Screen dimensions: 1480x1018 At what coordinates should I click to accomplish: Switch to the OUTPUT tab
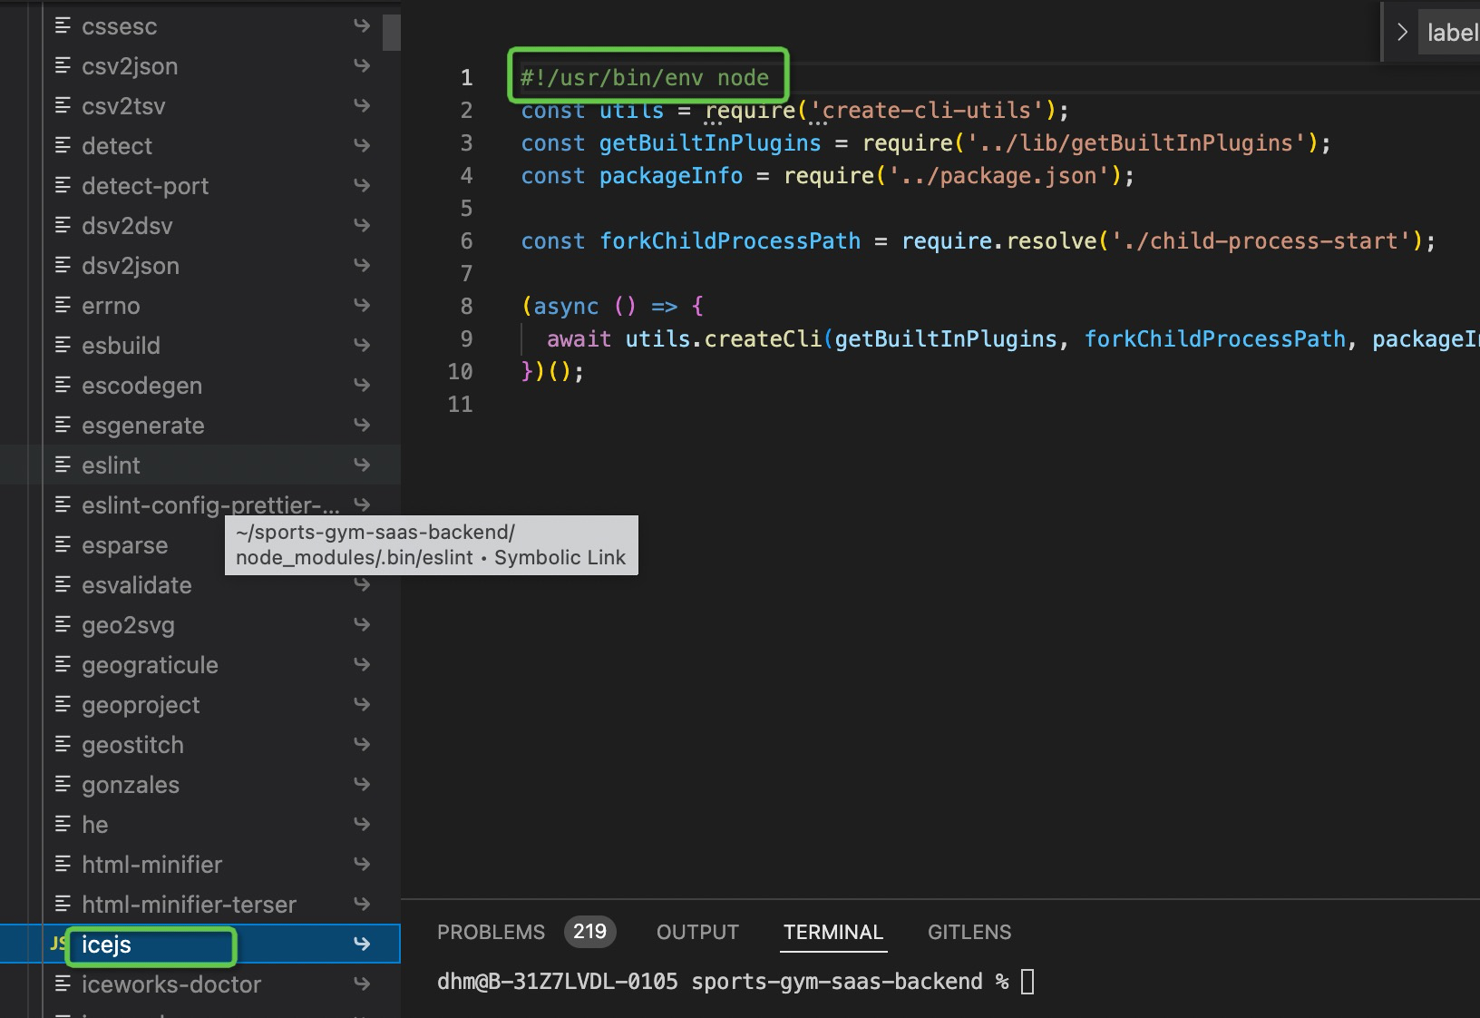pyautogui.click(x=696, y=932)
